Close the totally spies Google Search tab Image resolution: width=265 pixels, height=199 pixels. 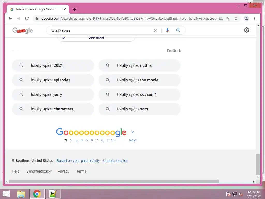[x=64, y=9]
